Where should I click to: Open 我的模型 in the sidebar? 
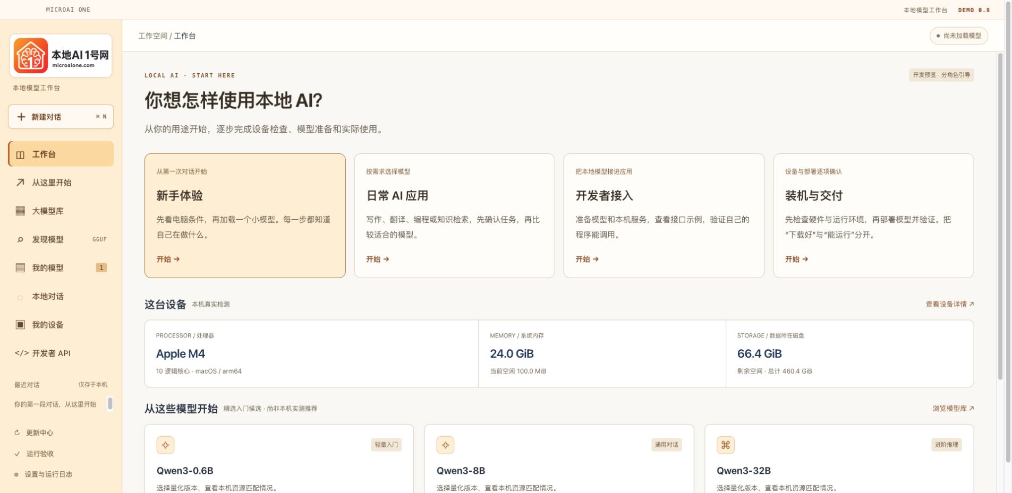61,267
